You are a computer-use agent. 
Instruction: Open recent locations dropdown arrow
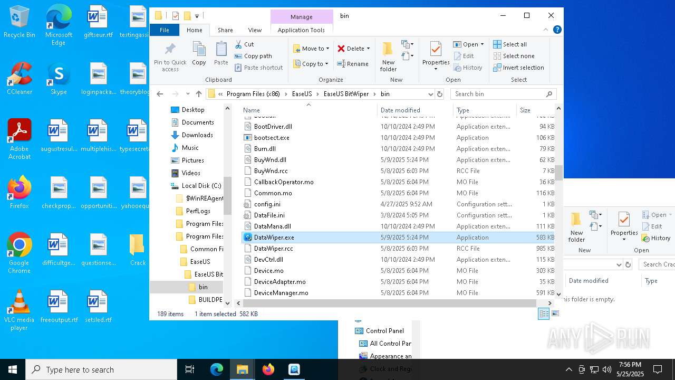[x=188, y=94]
